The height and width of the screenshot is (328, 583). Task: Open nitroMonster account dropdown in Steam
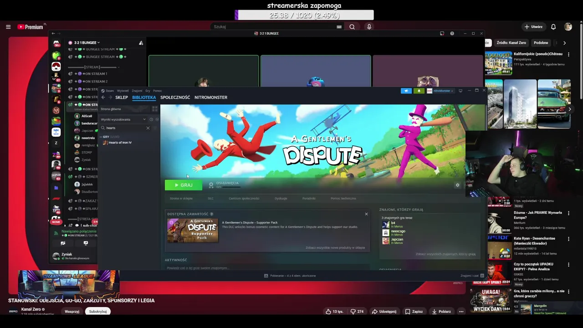click(x=440, y=91)
